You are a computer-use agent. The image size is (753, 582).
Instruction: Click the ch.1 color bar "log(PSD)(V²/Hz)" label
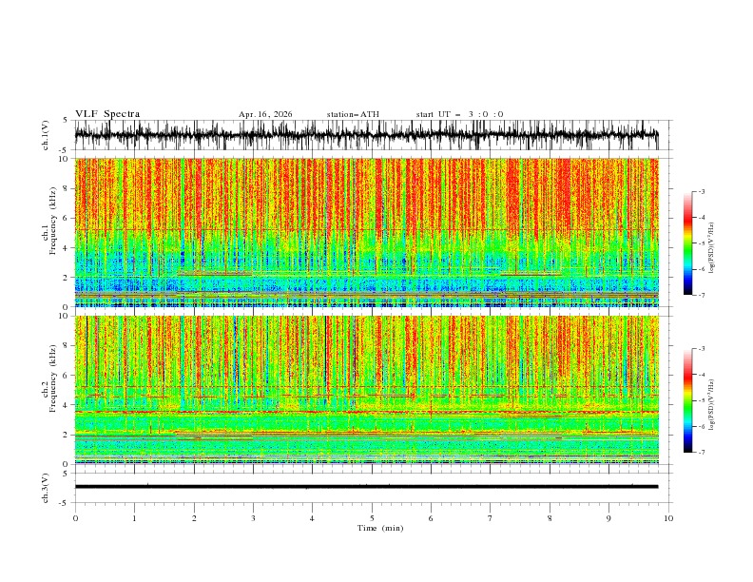coord(712,248)
